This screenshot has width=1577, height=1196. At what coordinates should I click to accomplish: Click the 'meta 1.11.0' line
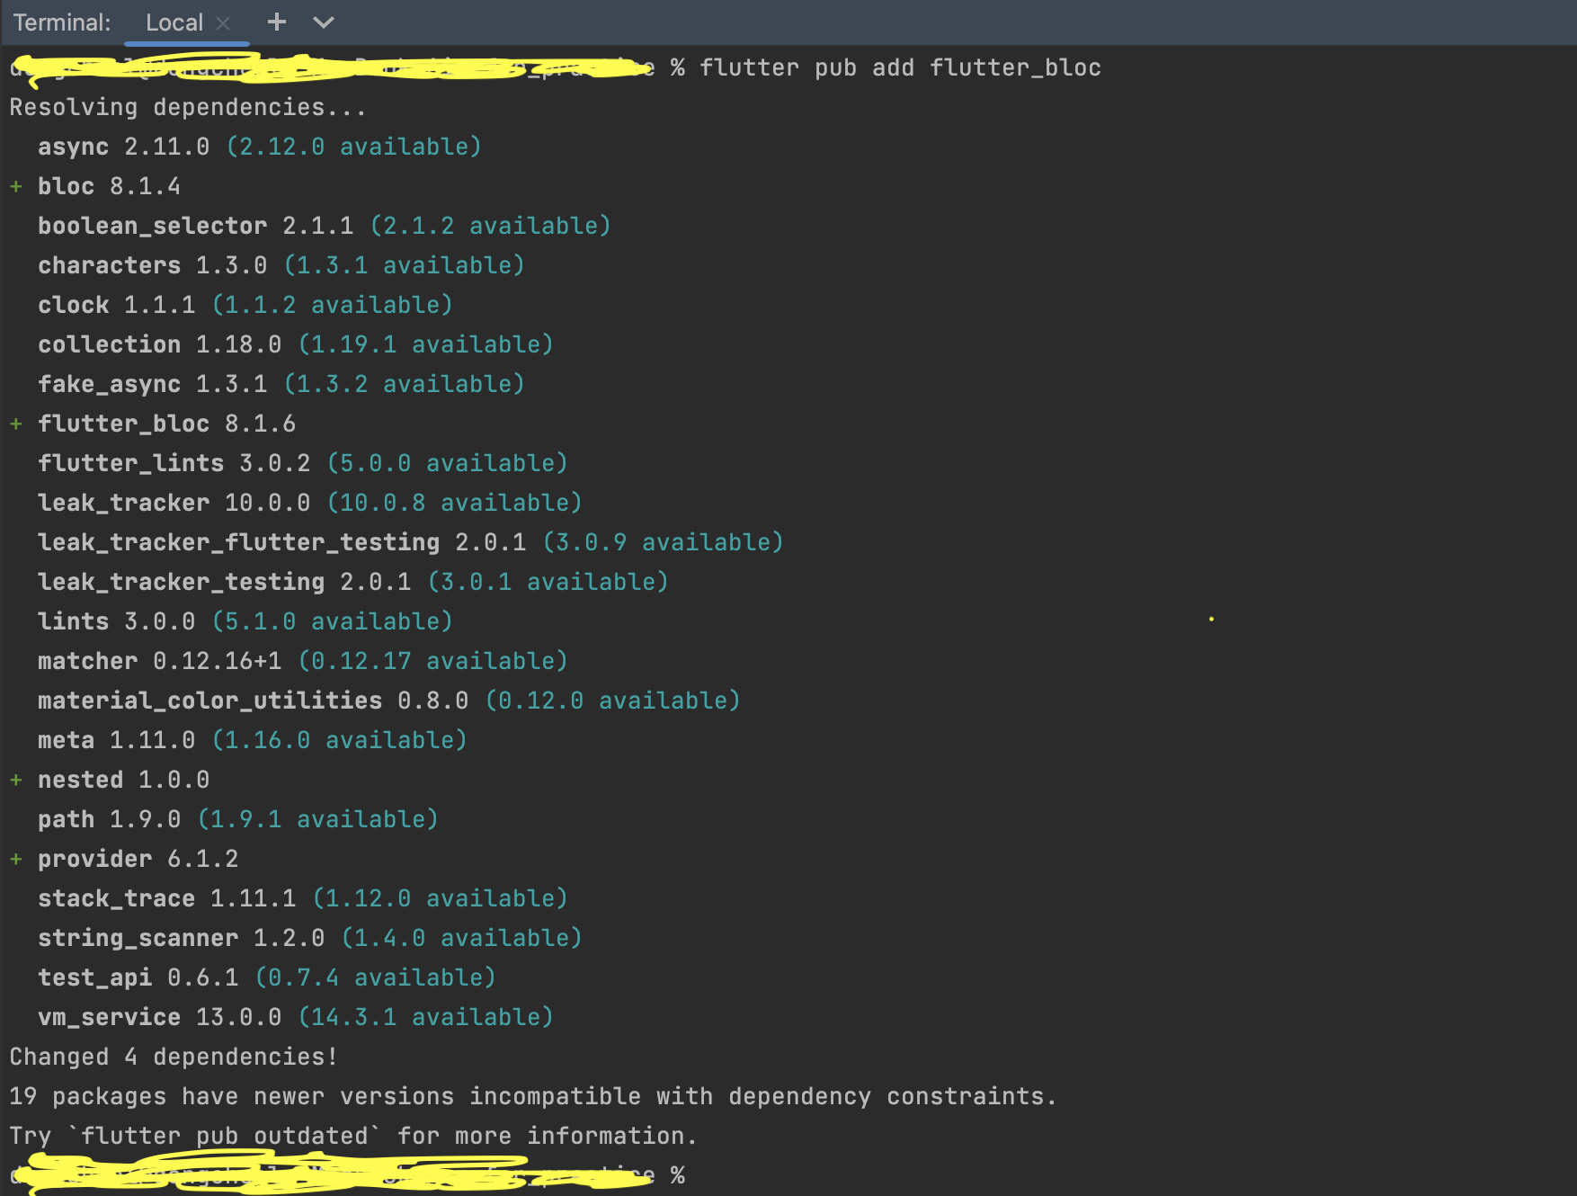(x=253, y=740)
